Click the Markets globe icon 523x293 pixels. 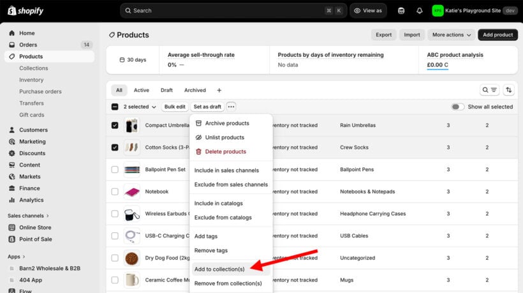[12, 177]
